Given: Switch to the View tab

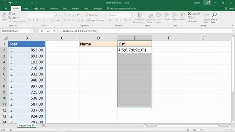Looking at the screenshot, I should coord(86,8).
